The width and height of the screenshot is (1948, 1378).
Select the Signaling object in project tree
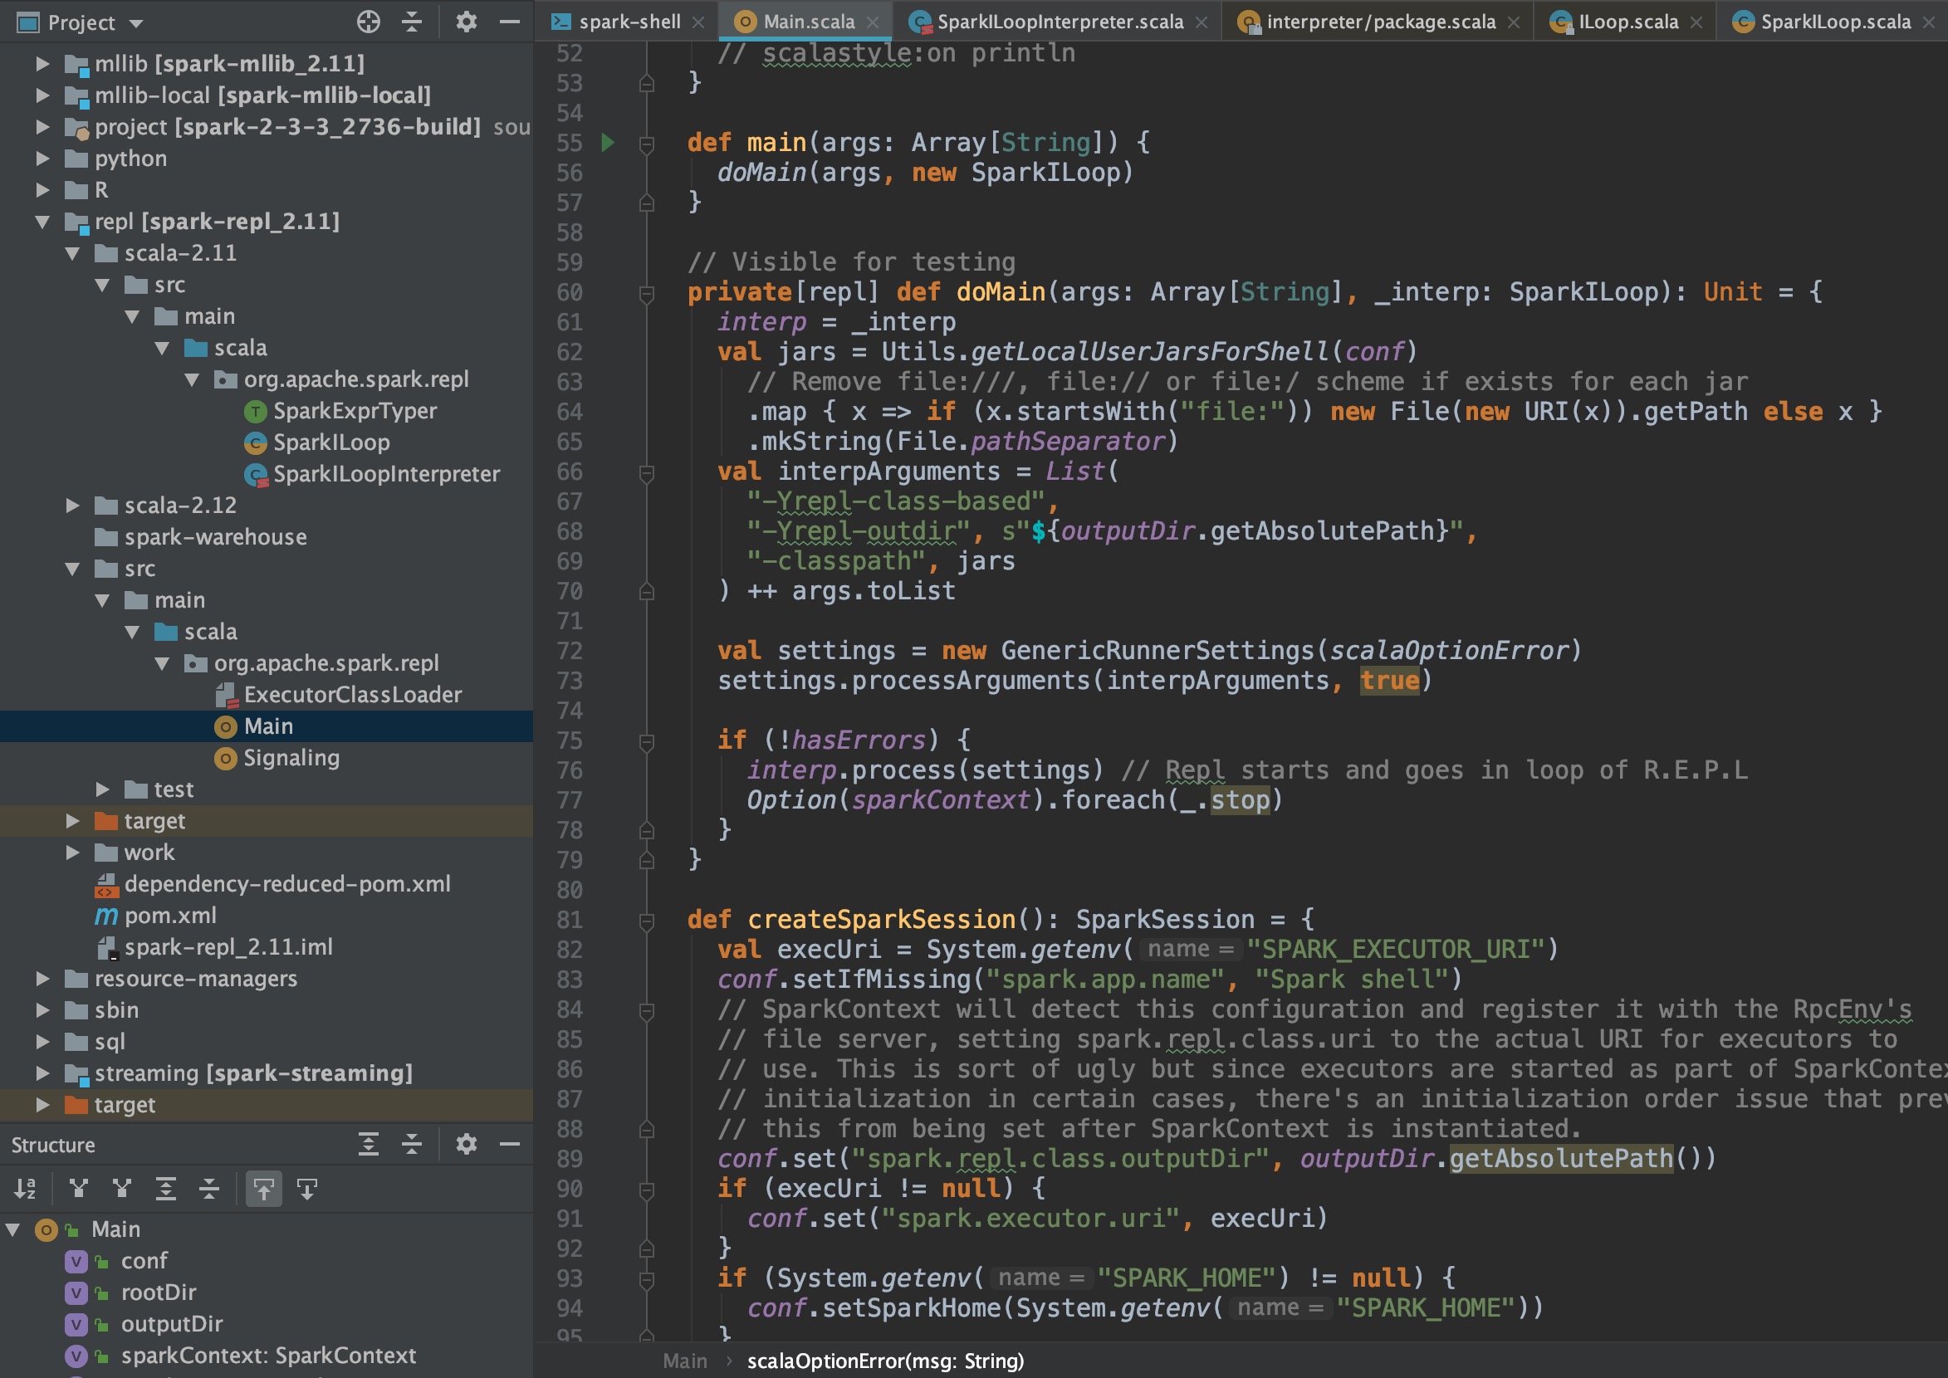[x=291, y=758]
